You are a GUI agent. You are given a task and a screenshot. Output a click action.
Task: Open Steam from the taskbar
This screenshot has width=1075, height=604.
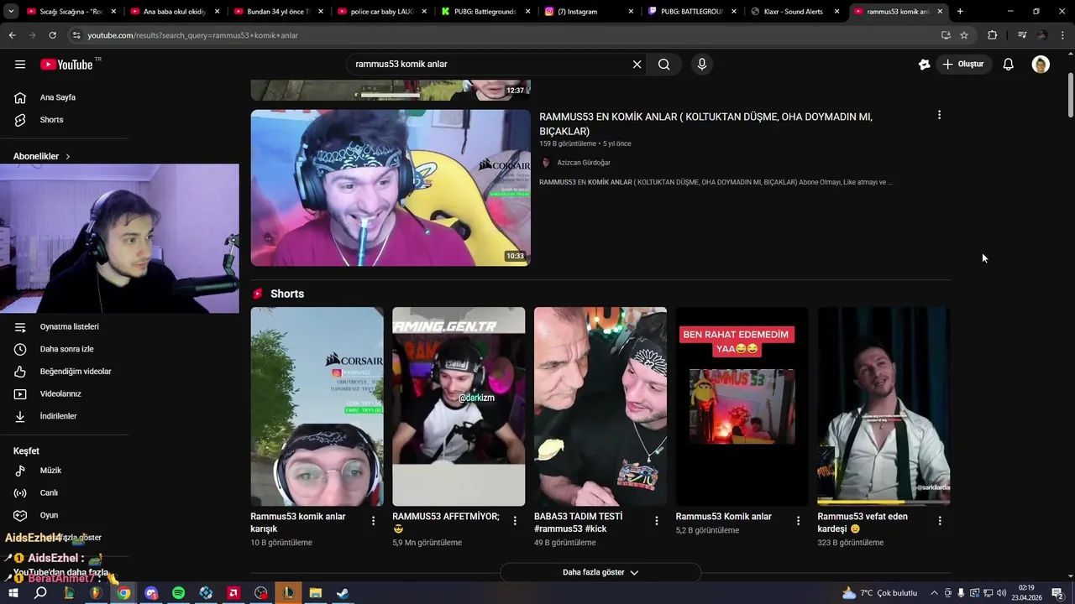(343, 593)
